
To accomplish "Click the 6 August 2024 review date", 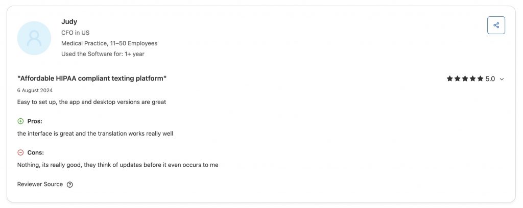I will tap(35, 90).
